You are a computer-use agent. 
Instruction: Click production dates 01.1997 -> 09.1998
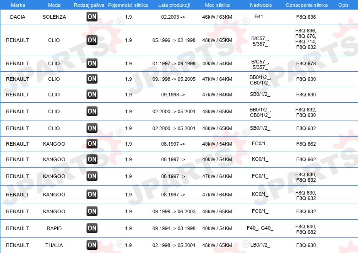click(x=174, y=63)
